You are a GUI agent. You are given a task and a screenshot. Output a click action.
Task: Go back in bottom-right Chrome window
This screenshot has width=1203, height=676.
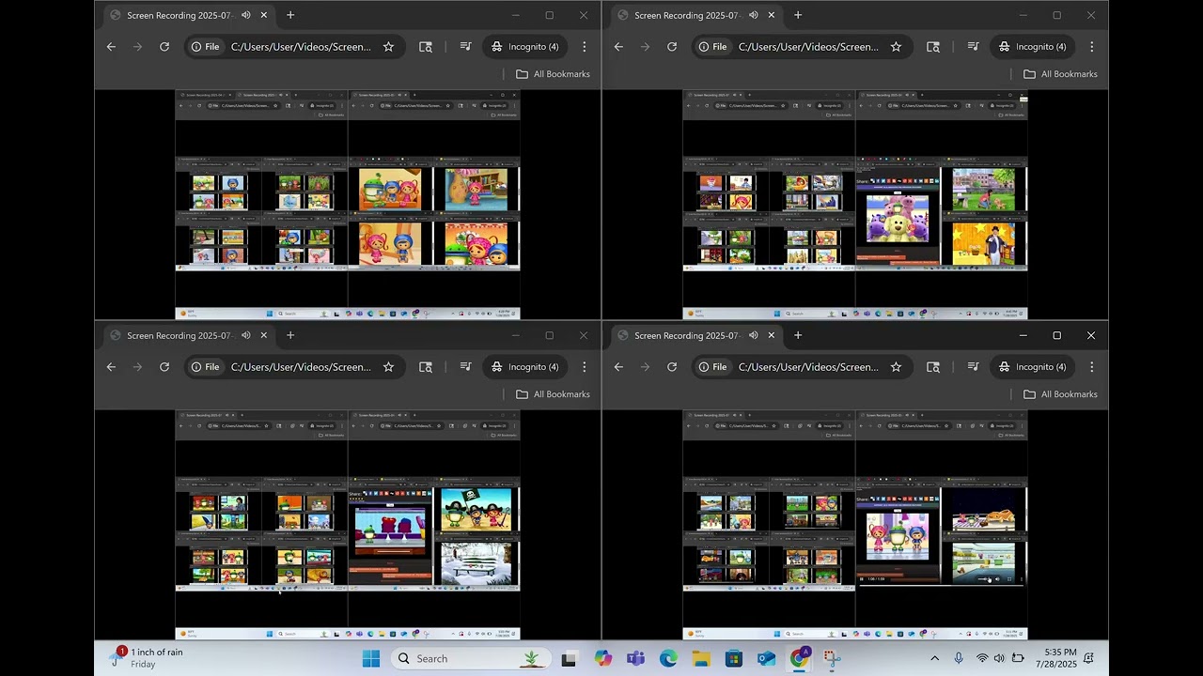click(618, 367)
